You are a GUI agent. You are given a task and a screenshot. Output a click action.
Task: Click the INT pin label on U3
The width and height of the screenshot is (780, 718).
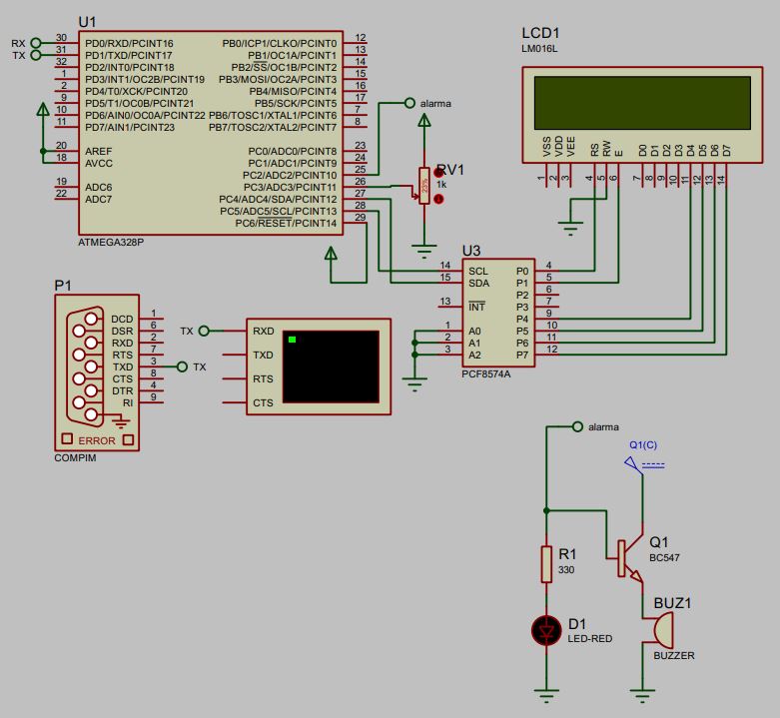[476, 307]
